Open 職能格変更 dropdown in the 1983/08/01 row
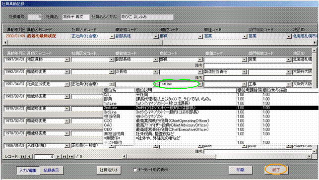Image resolution: width=319 pixels, height=180 pixels. click(x=67, y=96)
